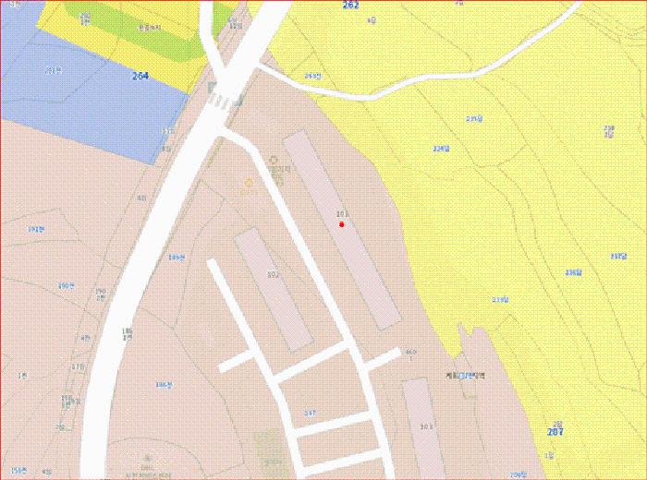Click the red dot marker on building 101
647x480 pixels.
[342, 224]
